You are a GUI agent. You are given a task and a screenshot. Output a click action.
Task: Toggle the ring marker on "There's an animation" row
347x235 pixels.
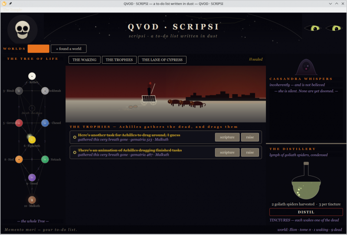(75, 153)
